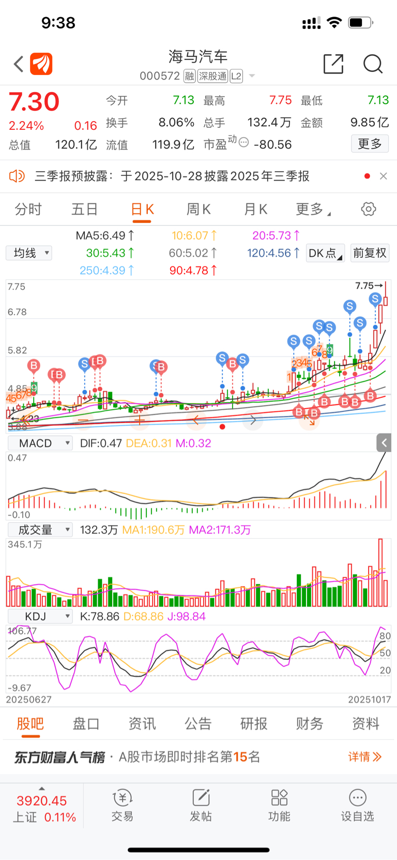Tap the back arrow icon
Screen dimensions: 397x860
click(x=19, y=64)
